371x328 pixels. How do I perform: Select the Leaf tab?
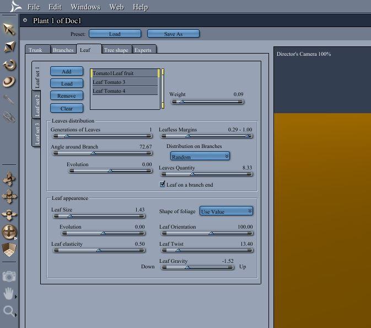[x=89, y=49]
